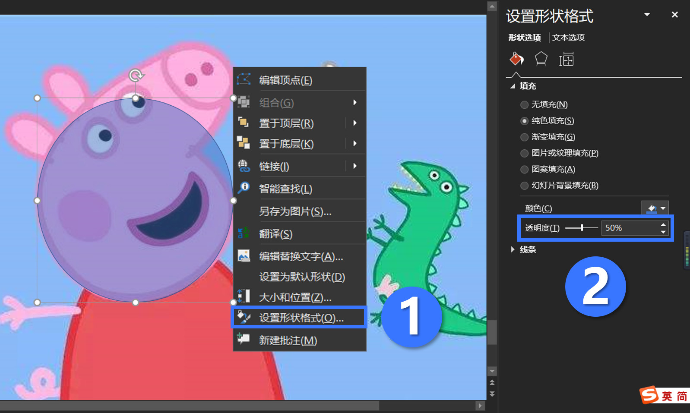
Task: Click the rotation handle above the circle
Action: tap(136, 76)
